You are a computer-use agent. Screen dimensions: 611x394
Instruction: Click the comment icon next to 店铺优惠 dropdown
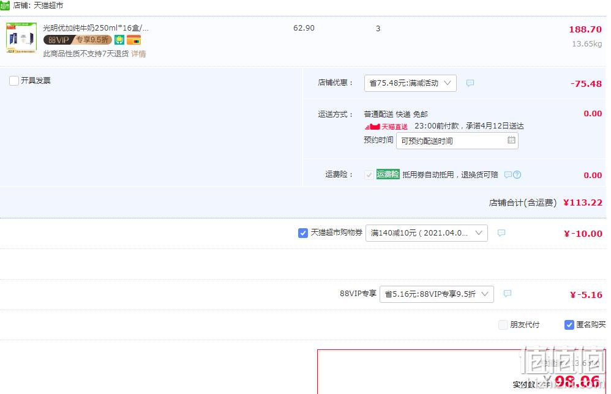pyautogui.click(x=470, y=83)
